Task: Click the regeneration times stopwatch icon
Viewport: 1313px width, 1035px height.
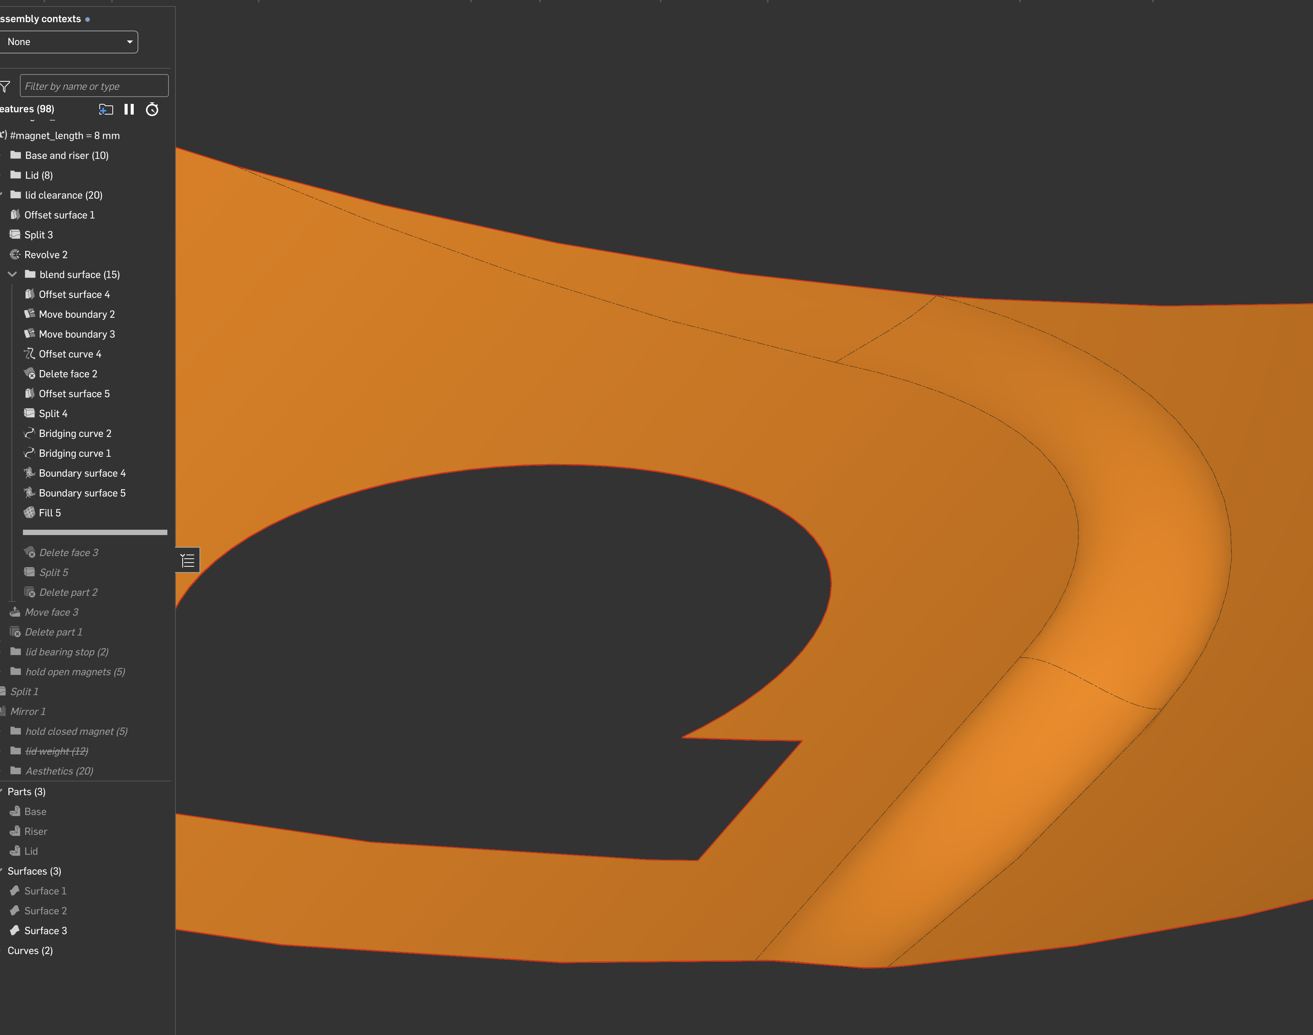Action: tap(152, 110)
